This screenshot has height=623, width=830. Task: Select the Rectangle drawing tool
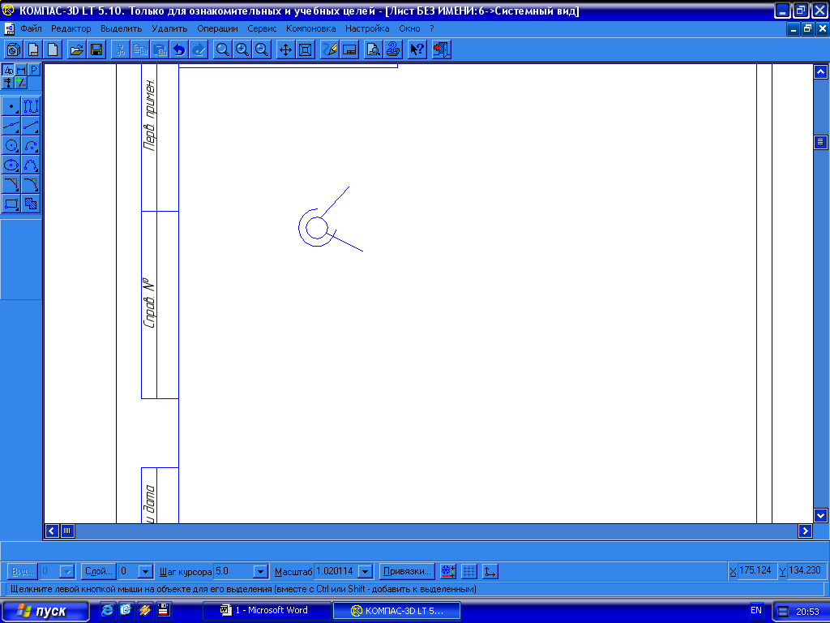pos(11,204)
